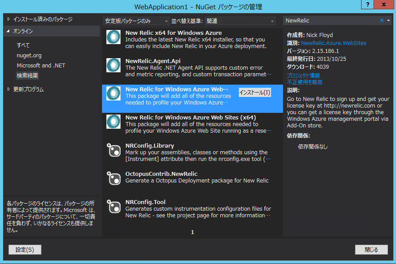Select すべて under online sources
396x264 pixels.
coord(23,45)
